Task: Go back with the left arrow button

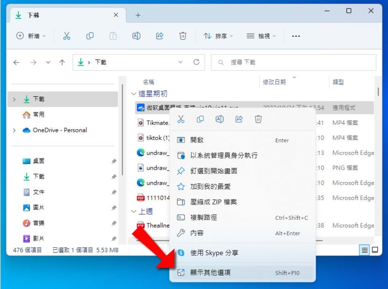Action: pyautogui.click(x=16, y=62)
